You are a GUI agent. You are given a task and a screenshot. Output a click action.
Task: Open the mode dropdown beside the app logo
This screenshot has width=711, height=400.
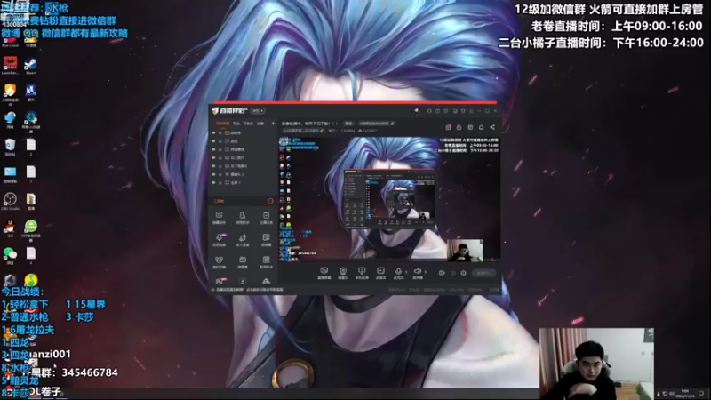[258, 111]
